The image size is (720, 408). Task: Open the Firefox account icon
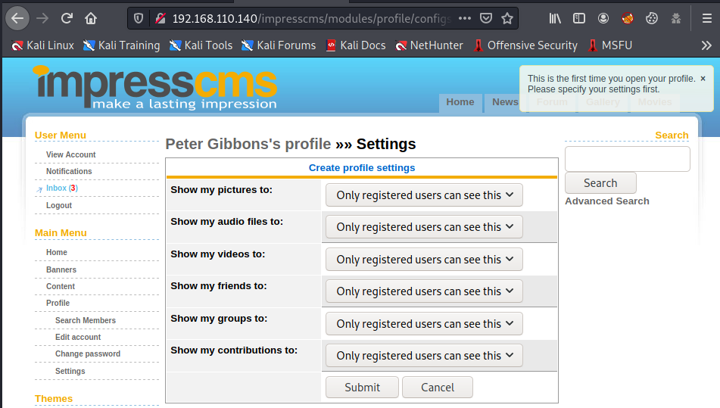603,17
